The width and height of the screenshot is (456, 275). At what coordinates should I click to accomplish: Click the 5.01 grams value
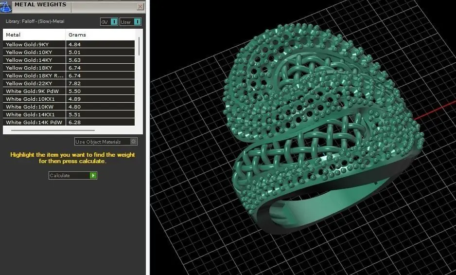(x=74, y=53)
